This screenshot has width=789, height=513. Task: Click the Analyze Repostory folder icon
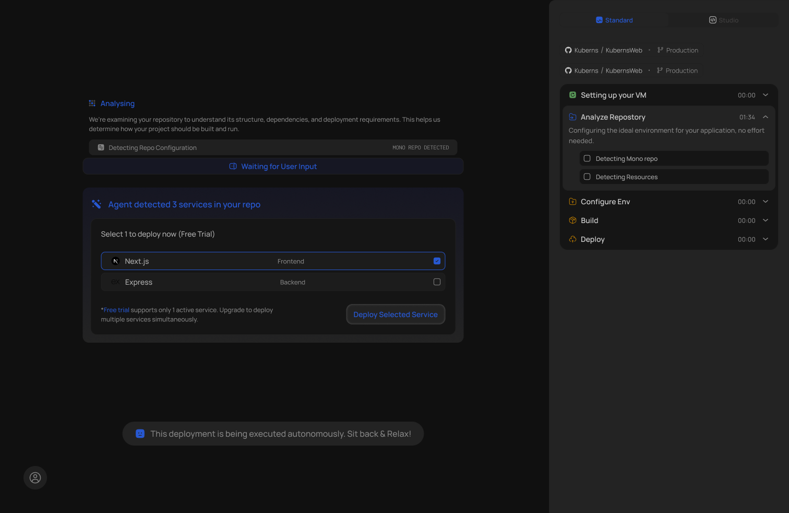coord(572,117)
